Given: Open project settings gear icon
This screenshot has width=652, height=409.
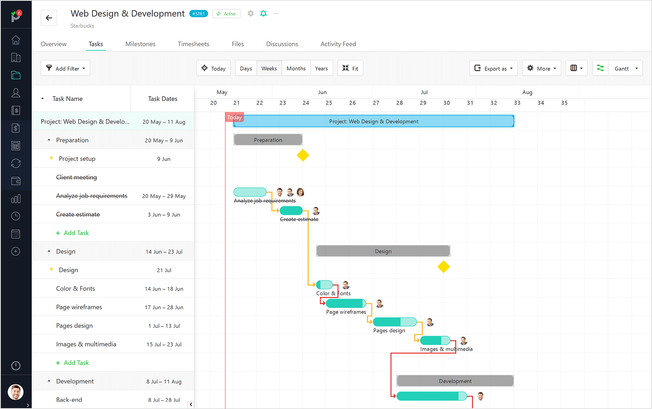Looking at the screenshot, I should [251, 13].
